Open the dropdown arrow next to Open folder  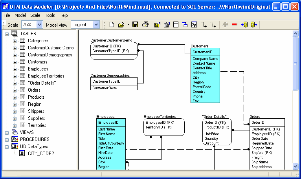tap(128, 25)
